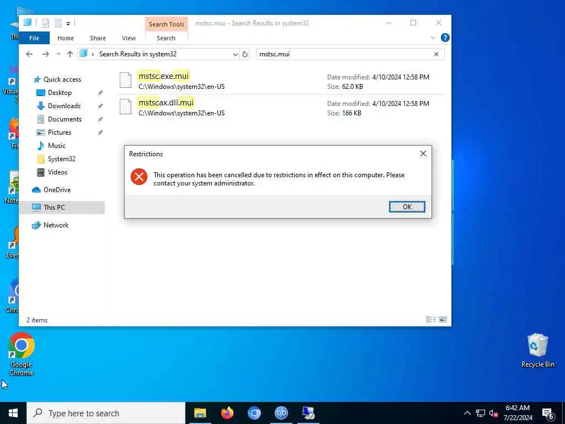This screenshot has width=565, height=424.
Task: Switch to large icons view layout
Action: point(443,320)
